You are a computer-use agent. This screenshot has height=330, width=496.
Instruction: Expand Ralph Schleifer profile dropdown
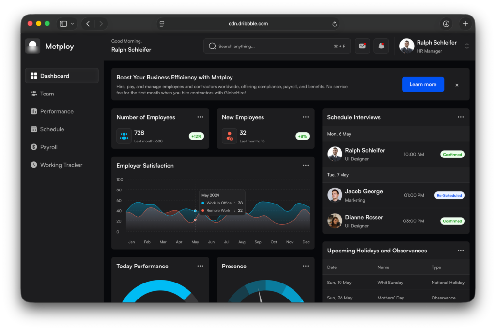[x=467, y=46]
